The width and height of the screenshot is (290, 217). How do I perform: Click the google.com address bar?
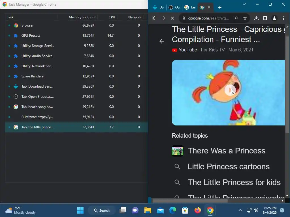(x=208, y=18)
